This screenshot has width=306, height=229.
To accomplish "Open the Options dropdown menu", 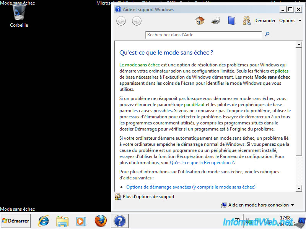I will [x=290, y=21].
